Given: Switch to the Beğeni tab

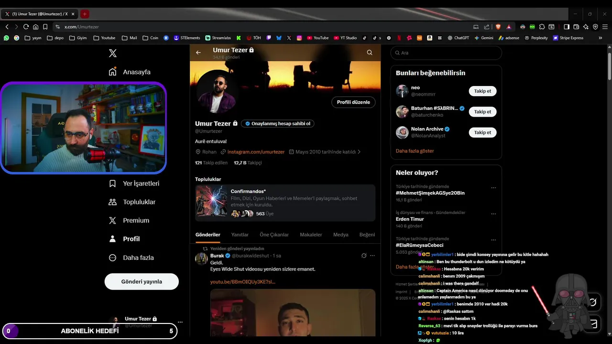Looking at the screenshot, I should (x=367, y=235).
